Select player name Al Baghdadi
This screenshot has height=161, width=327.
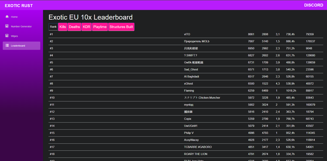coord(192,77)
